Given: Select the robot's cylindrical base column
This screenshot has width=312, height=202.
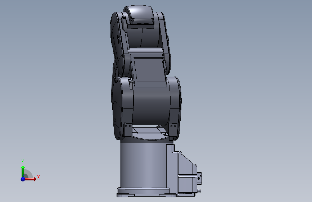Looking at the screenshot, I should click(x=143, y=165).
